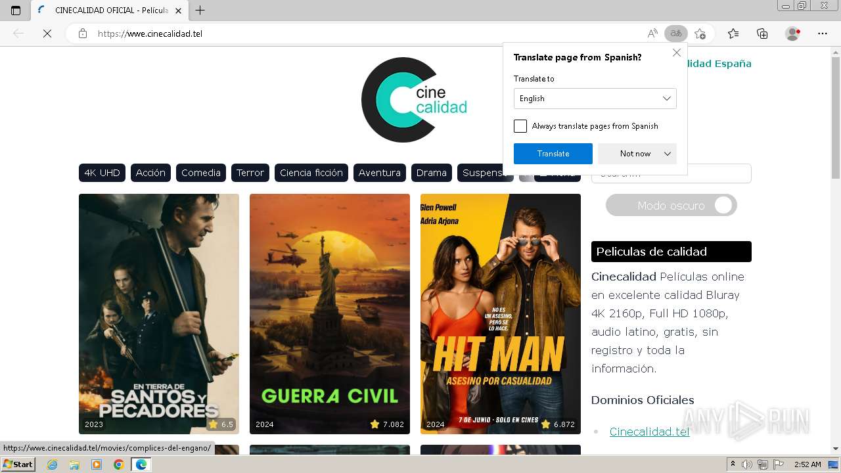Open media player from taskbar
This screenshot has width=841, height=473.
[97, 464]
